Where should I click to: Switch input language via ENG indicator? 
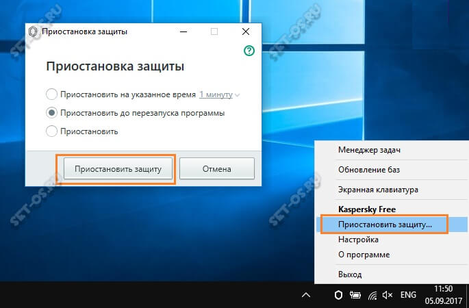(x=408, y=295)
